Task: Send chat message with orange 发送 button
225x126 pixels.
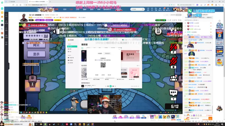Action: point(210,118)
